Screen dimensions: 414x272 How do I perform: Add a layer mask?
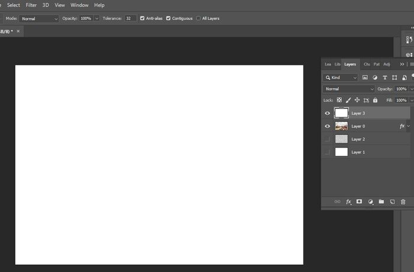coord(359,201)
